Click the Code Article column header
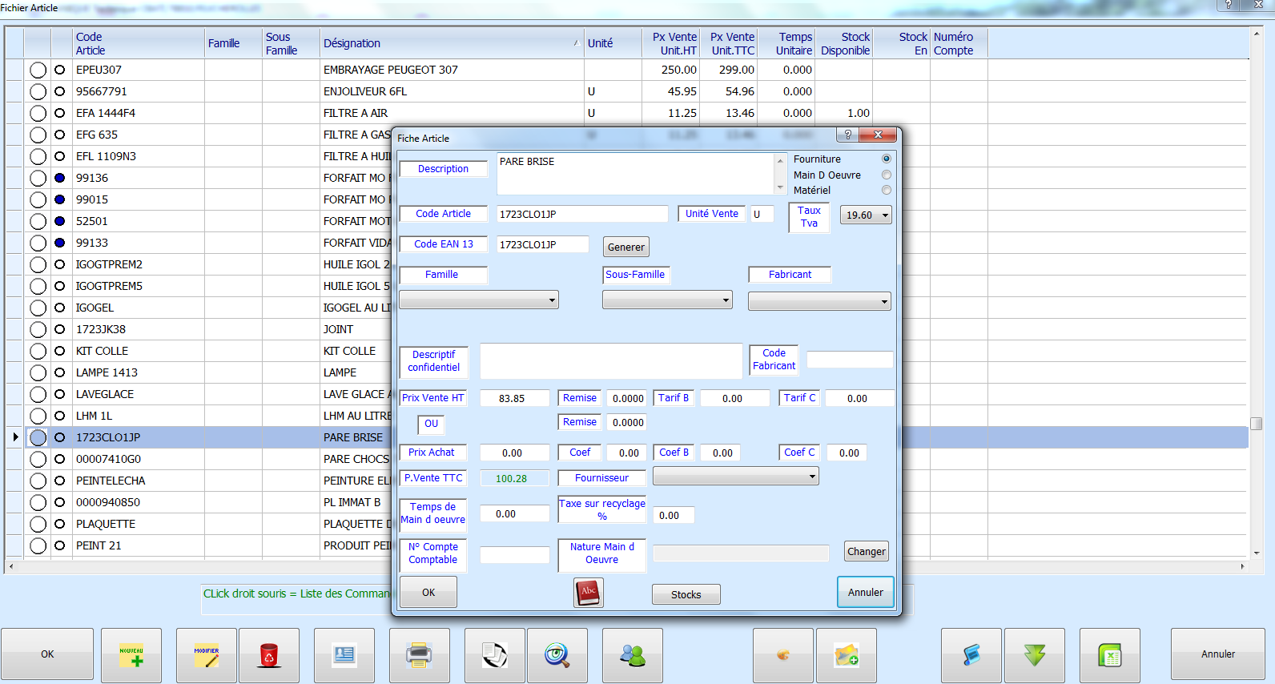Viewport: 1275px width, 684px height. [x=90, y=43]
